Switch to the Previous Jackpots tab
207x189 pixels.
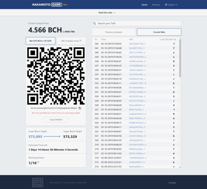pos(113,32)
